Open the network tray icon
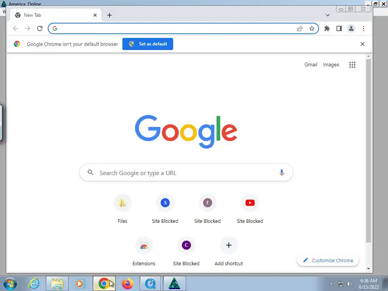The width and height of the screenshot is (388, 291). tap(341, 284)
